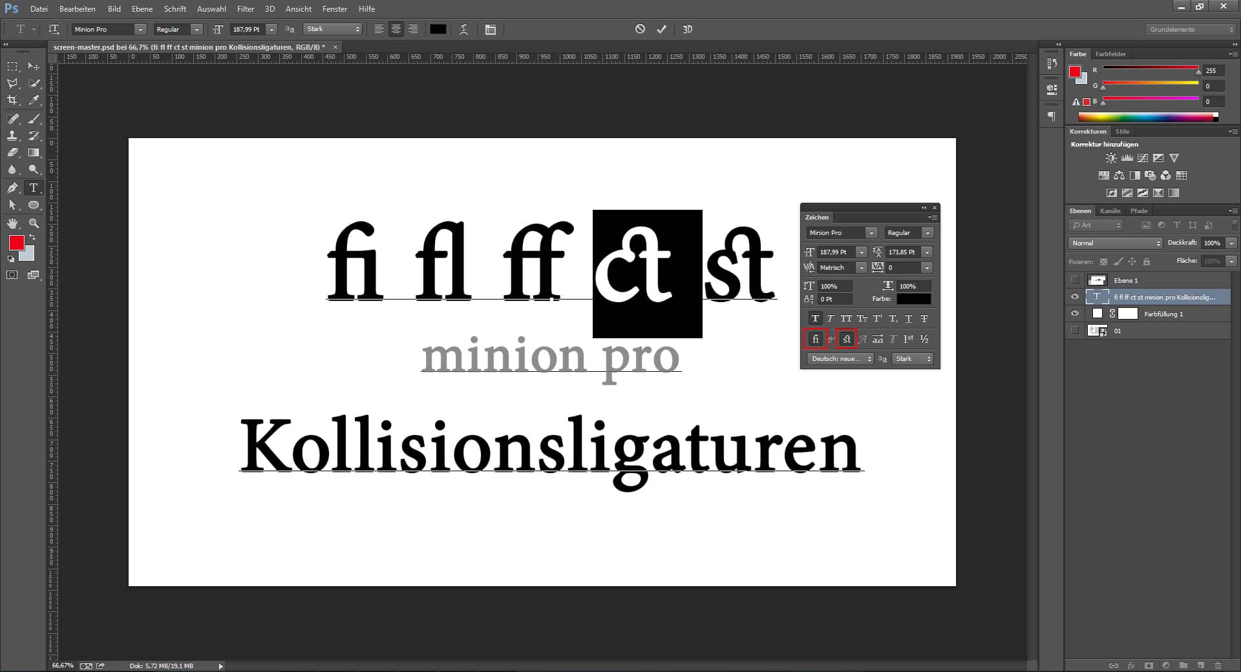The height and width of the screenshot is (672, 1241).
Task: Enable standard ligatures in the Zeichen panel
Action: tap(816, 339)
